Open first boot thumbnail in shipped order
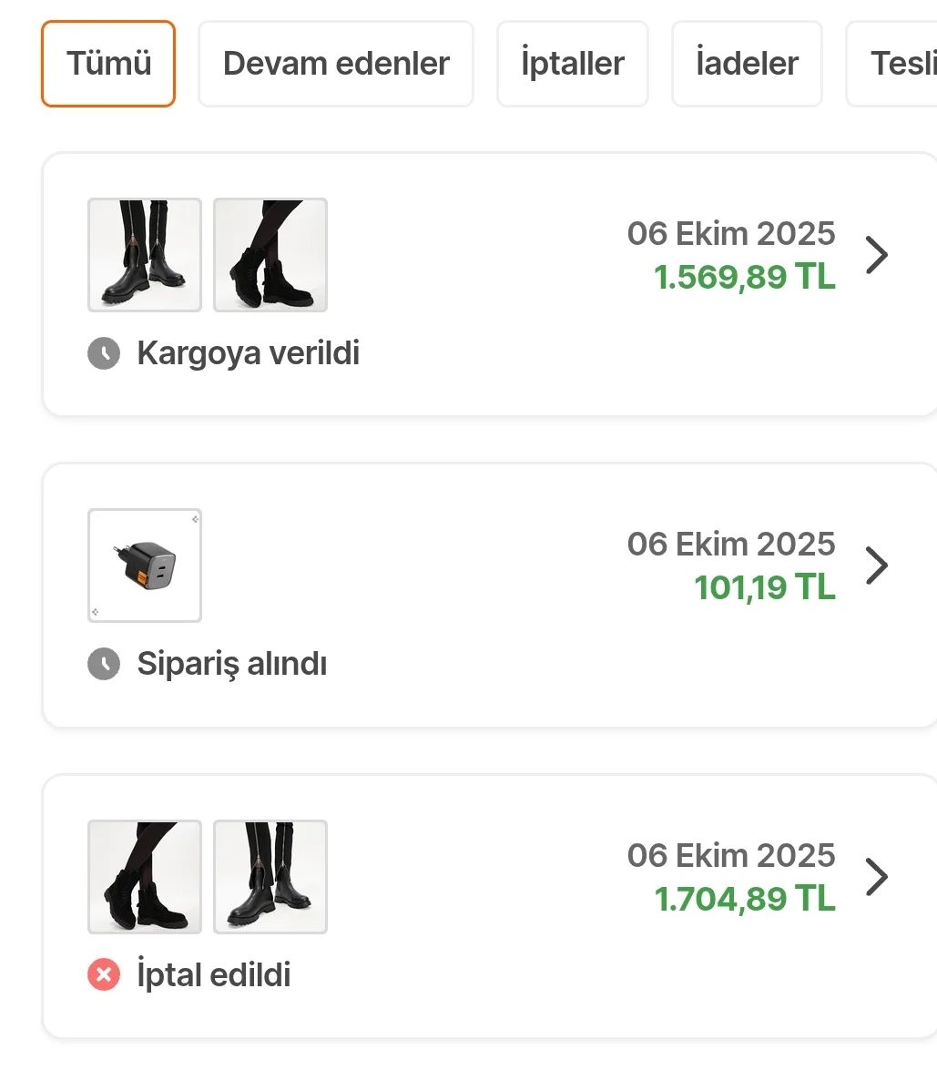 (145, 255)
